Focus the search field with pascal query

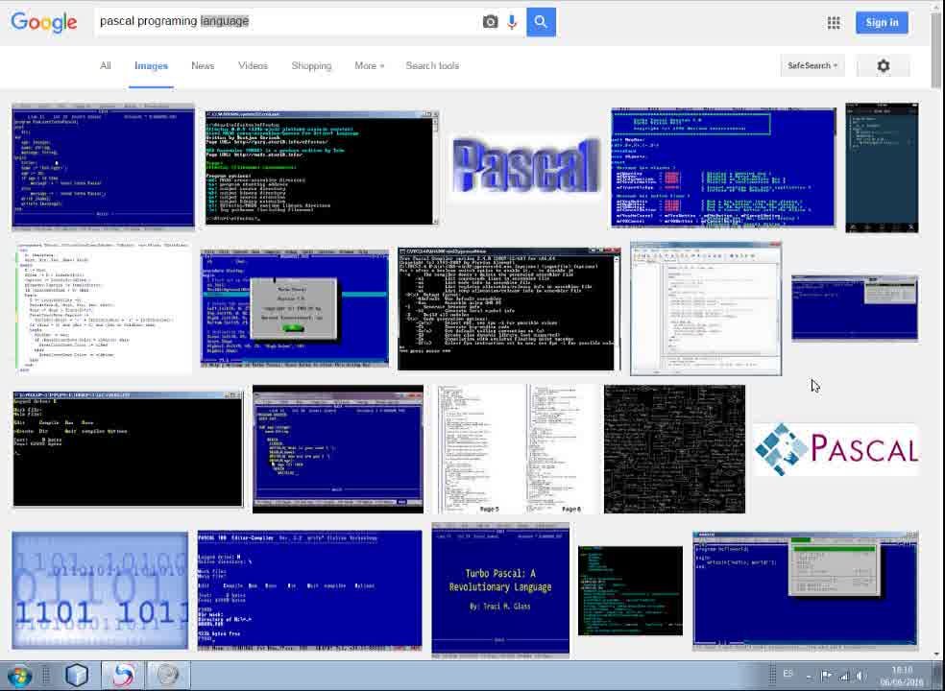coord(286,22)
